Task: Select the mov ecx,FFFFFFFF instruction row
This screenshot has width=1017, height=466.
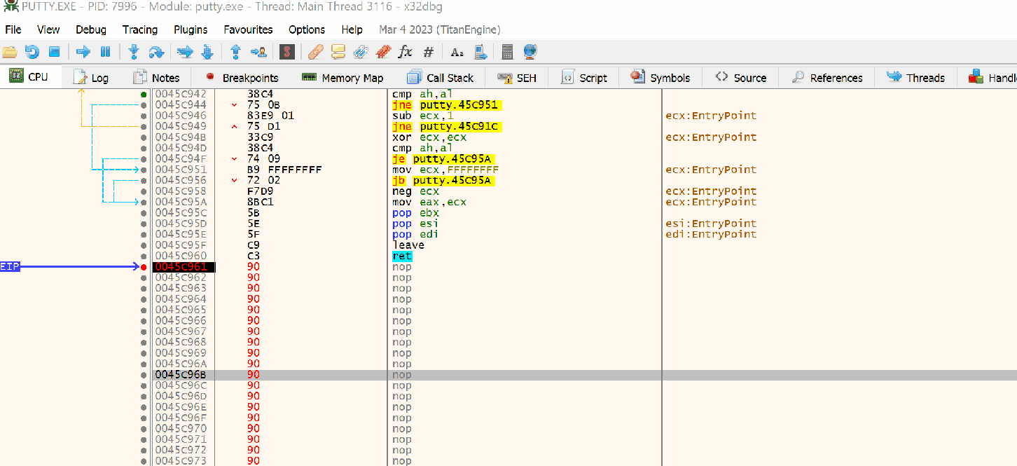Action: coord(448,169)
